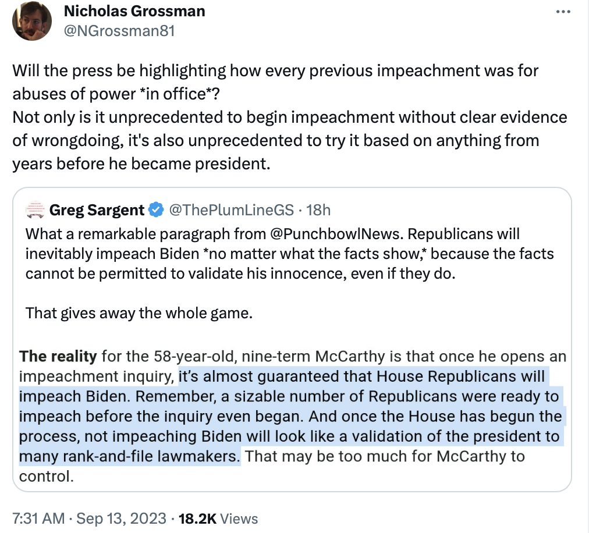This screenshot has width=589, height=533.
Task: Open the three-dot More options menu
Action: 563,12
